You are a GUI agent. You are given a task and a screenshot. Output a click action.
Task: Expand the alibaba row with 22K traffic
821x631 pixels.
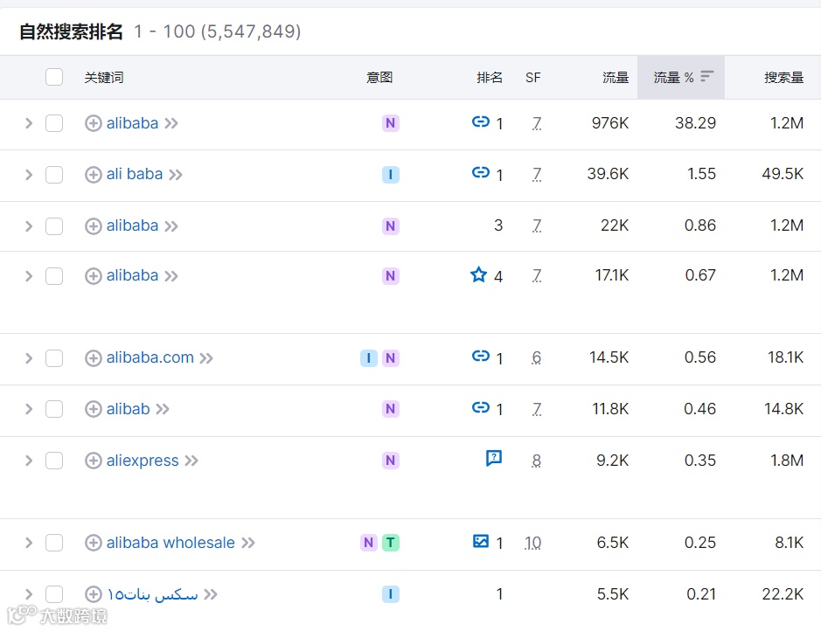(29, 226)
